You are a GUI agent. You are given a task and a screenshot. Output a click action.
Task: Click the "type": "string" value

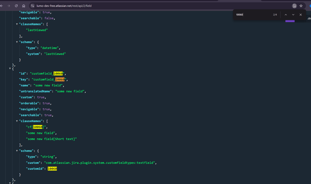(x=48, y=157)
